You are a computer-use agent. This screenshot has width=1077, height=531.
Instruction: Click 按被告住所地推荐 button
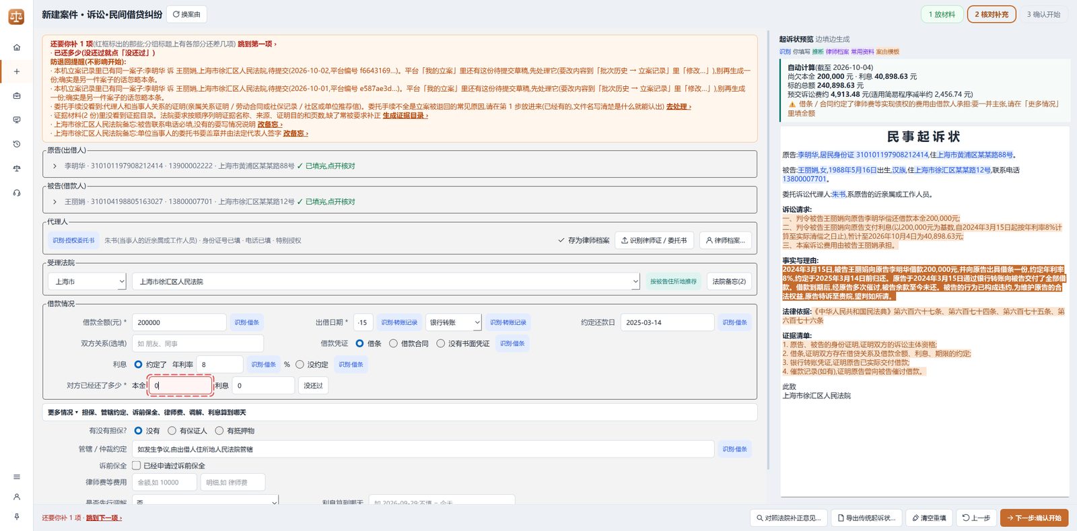click(x=673, y=281)
